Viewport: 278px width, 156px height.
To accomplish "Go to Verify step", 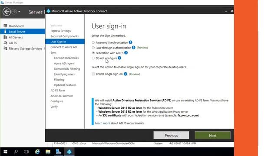I will (x=54, y=107).
